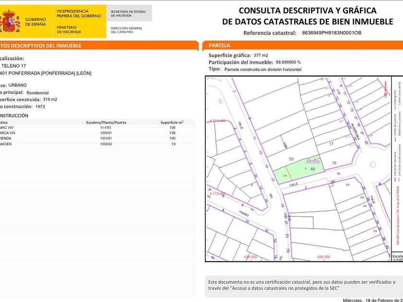403x302 pixels.
Task: Click the 'Superficie gráfica:' label
Action: [230, 55]
